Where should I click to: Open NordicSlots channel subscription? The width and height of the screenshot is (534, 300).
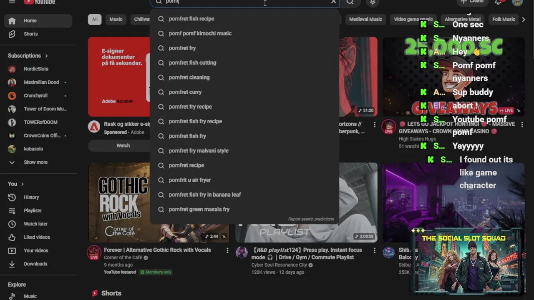click(38, 69)
